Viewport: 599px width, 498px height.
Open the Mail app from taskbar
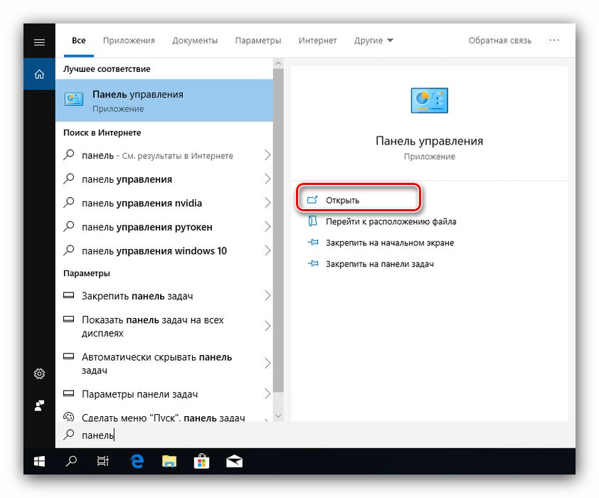coord(234,462)
